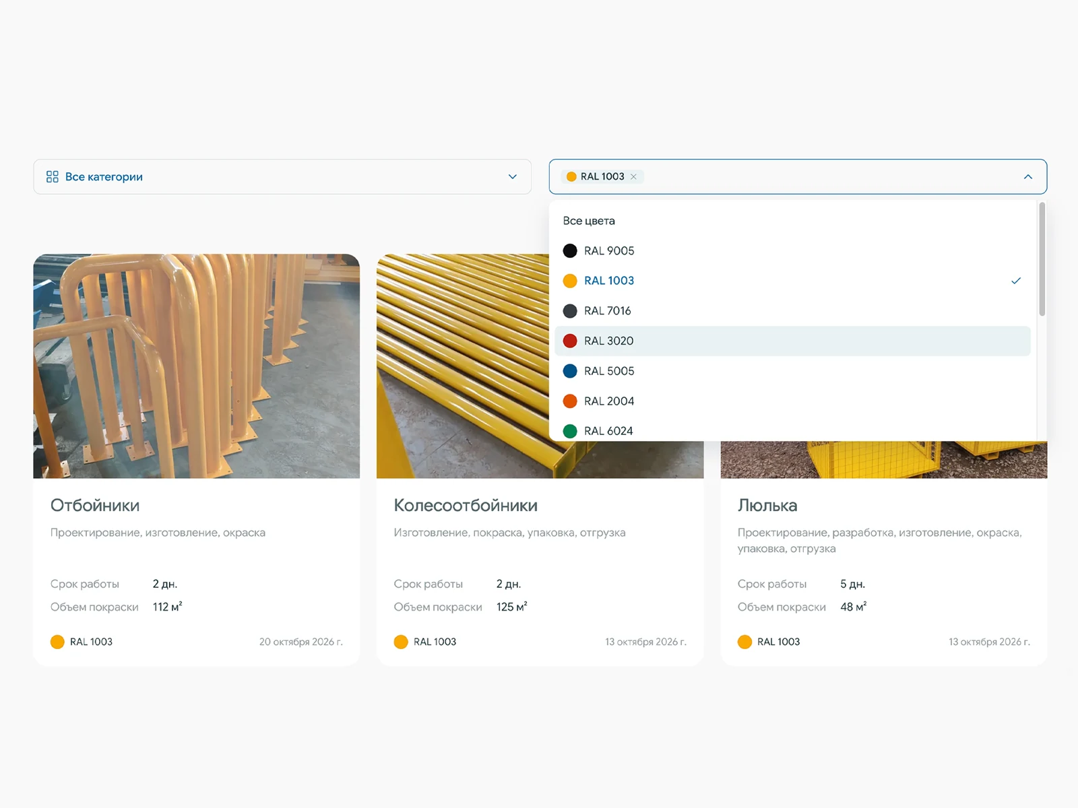Click the date 20 октября 2026 г.
Image resolution: width=1078 pixels, height=808 pixels.
coord(301,642)
